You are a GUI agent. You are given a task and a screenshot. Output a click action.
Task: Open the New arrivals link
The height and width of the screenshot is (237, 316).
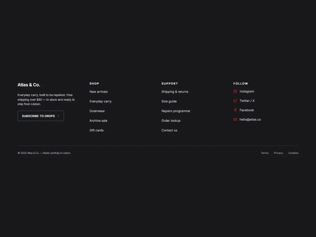pyautogui.click(x=98, y=92)
